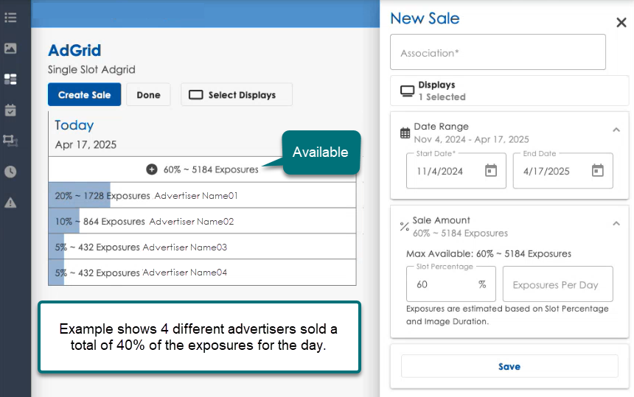Open the warning alerts sidebar icon
The image size is (634, 397).
10,203
